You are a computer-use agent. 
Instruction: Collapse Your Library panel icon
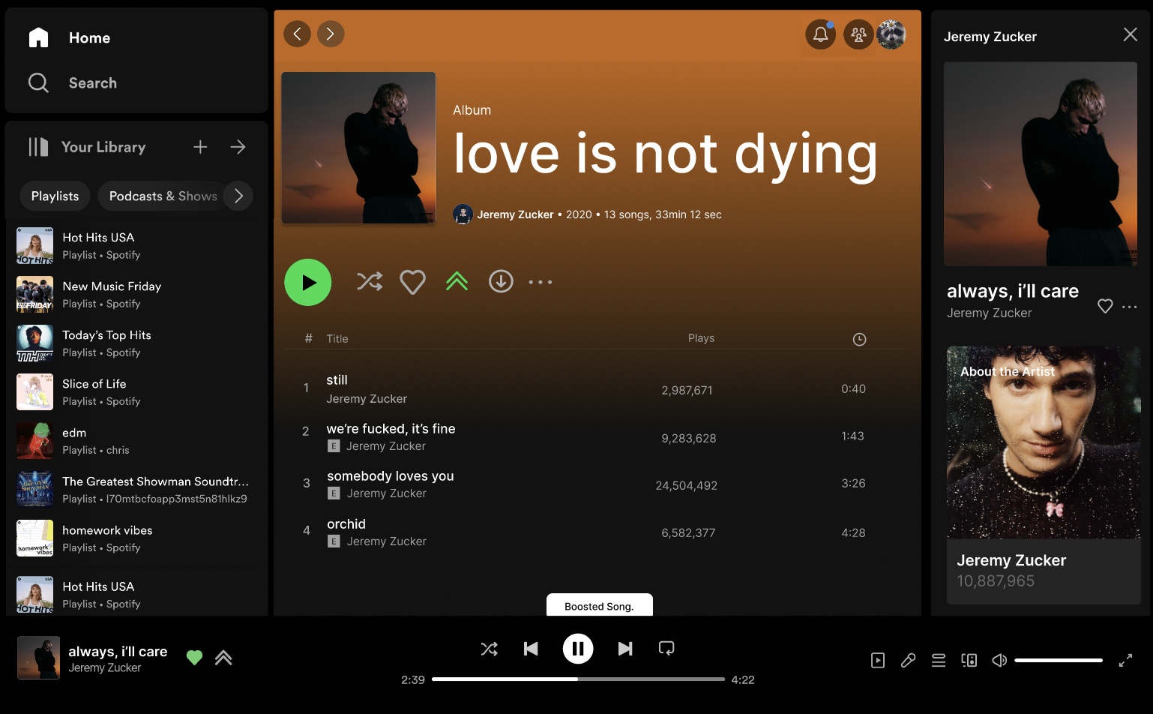[x=38, y=147]
